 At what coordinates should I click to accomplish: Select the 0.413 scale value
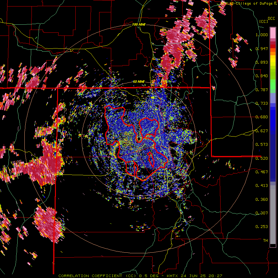pyautogui.click(x=262, y=186)
